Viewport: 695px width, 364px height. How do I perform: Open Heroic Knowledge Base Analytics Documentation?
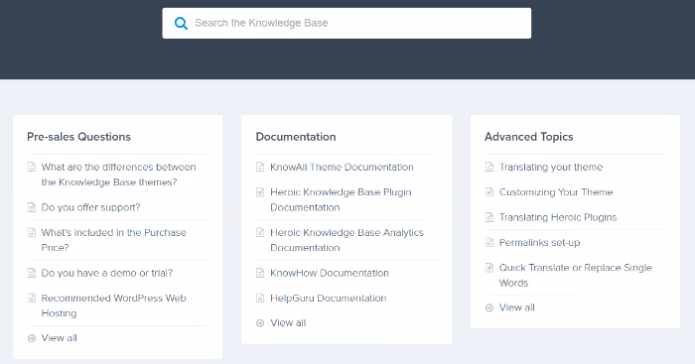347,240
